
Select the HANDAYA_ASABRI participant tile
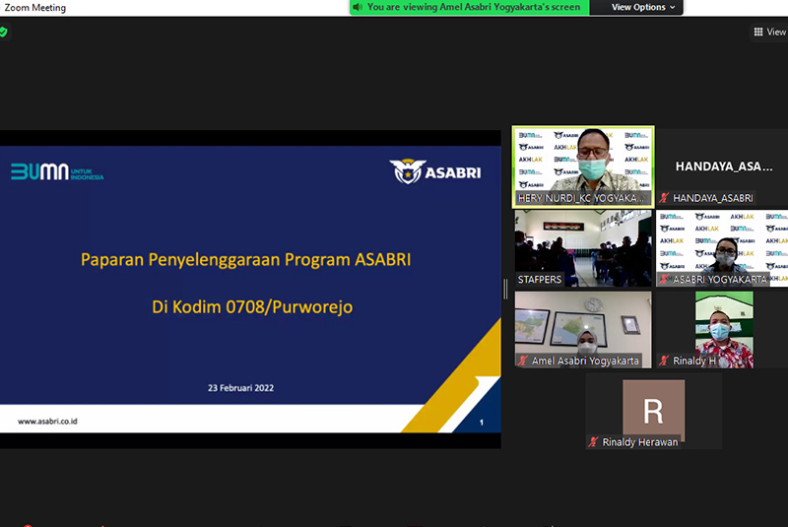click(722, 166)
